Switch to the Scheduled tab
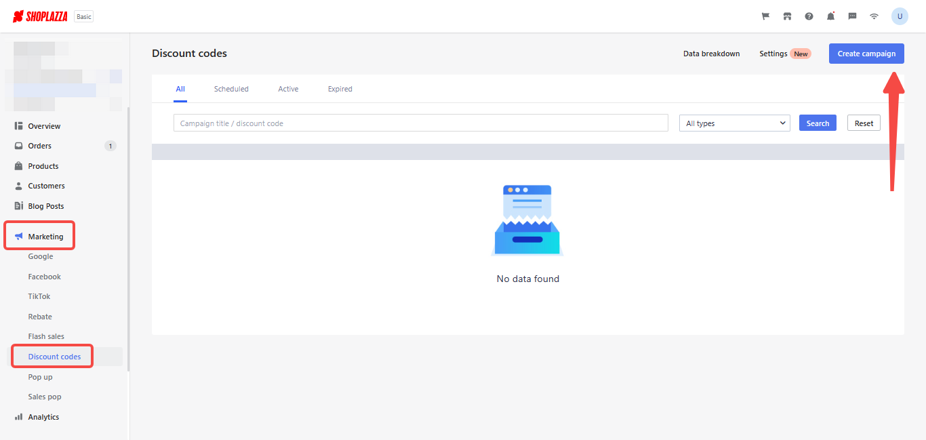Viewport: 926px width, 440px height. [x=231, y=89]
